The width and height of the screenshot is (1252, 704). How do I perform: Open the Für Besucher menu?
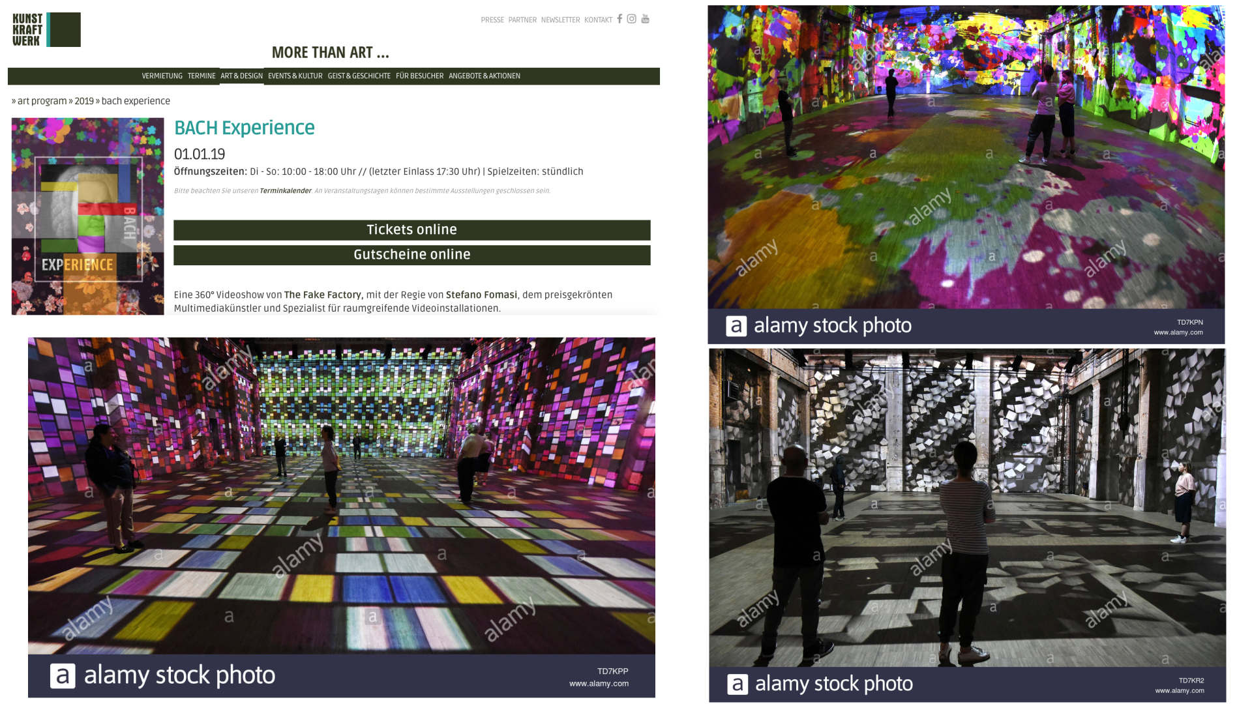tap(419, 76)
